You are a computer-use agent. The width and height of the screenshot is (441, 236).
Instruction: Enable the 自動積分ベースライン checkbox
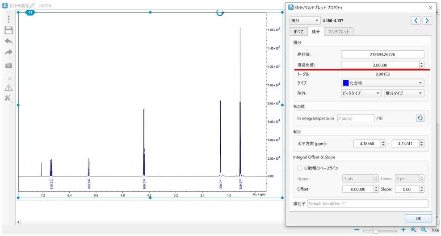point(300,168)
